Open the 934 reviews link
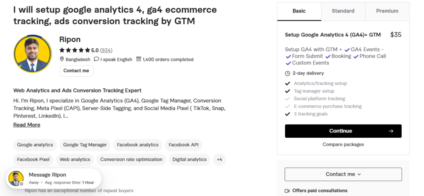 tap(106, 50)
